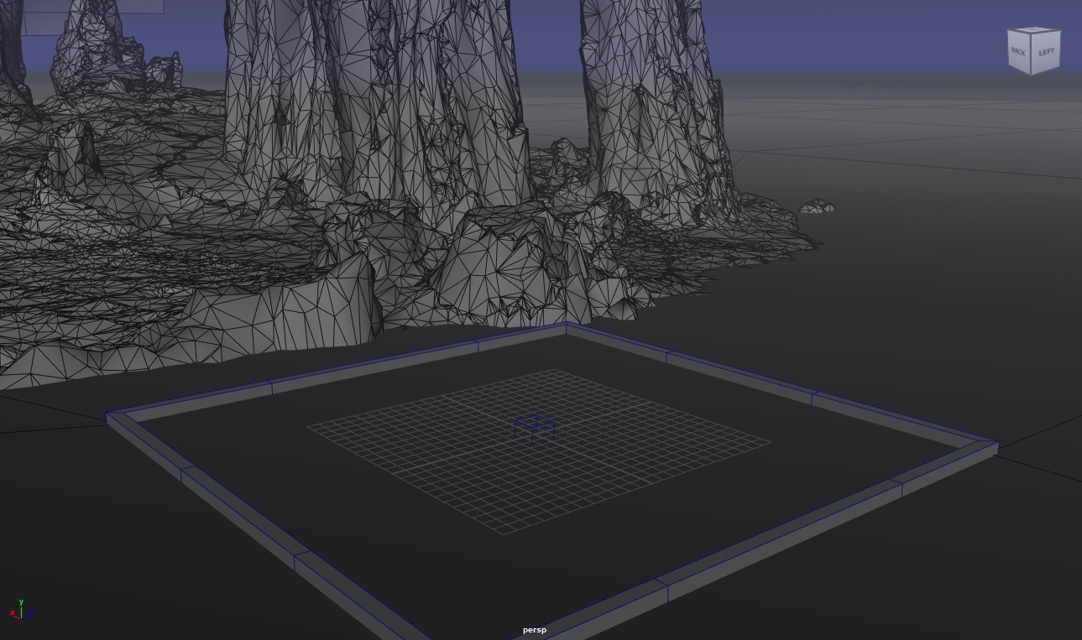The image size is (1082, 640).
Task: Click the wide central rock pillar
Action: click(x=378, y=92)
